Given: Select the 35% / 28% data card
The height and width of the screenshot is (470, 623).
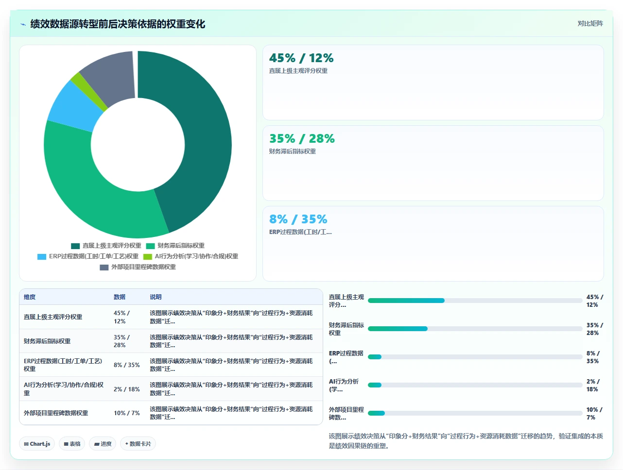Looking at the screenshot, I should click(433, 163).
